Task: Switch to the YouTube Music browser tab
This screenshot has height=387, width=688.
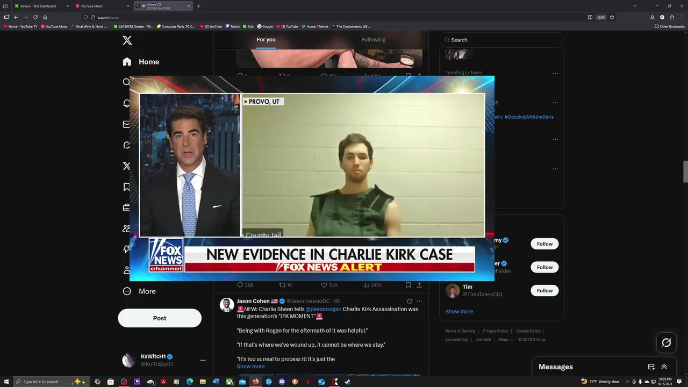Action: point(102,6)
